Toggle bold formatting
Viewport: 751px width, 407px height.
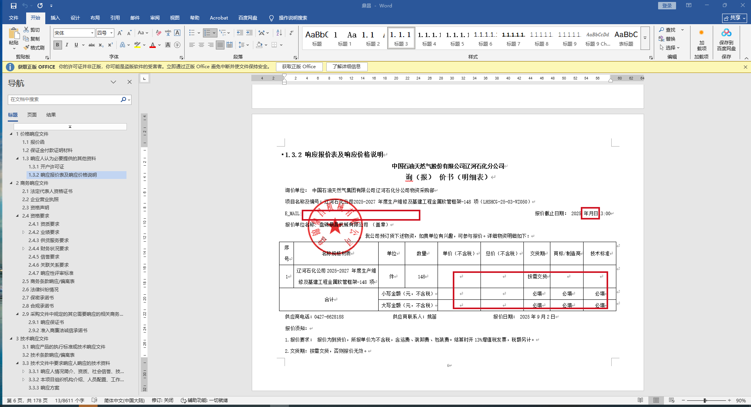pyautogui.click(x=57, y=45)
